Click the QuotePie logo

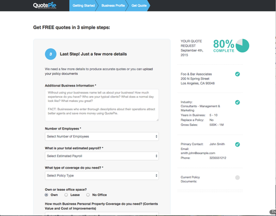[x=44, y=5]
